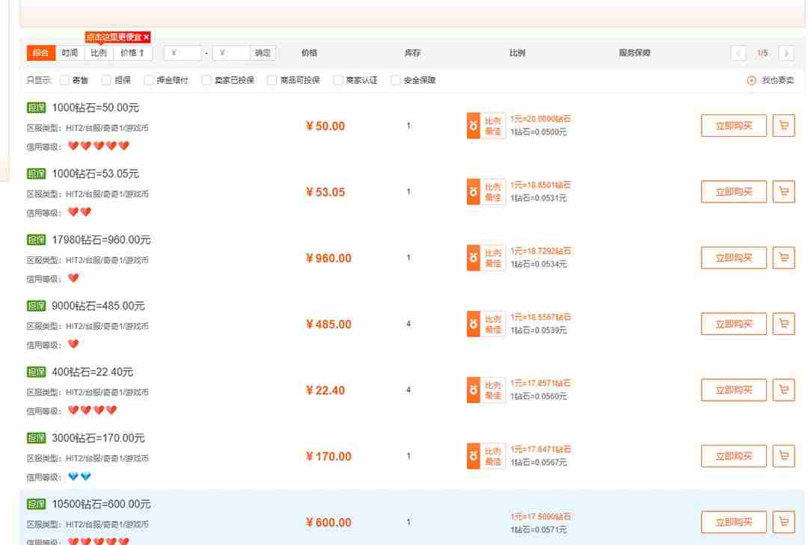Image resolution: width=808 pixels, height=545 pixels.
Task: Add the ¥600.00 listing to cart
Action: coord(783,522)
